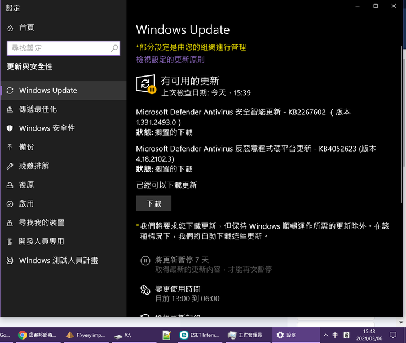
Task: Click the pause circle icon
Action: point(145,260)
